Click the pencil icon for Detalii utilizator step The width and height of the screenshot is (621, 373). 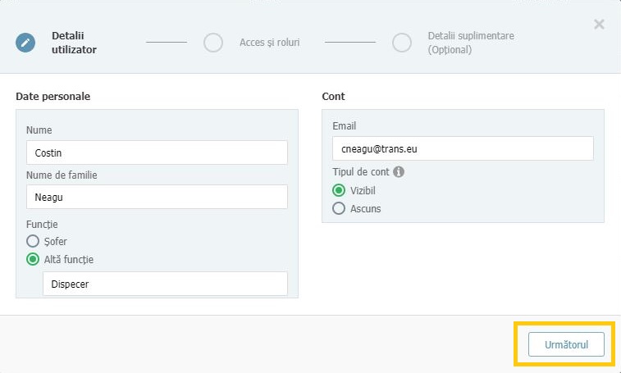[25, 43]
